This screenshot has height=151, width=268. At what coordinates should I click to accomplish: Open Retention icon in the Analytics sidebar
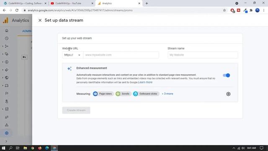[x=7, y=70]
